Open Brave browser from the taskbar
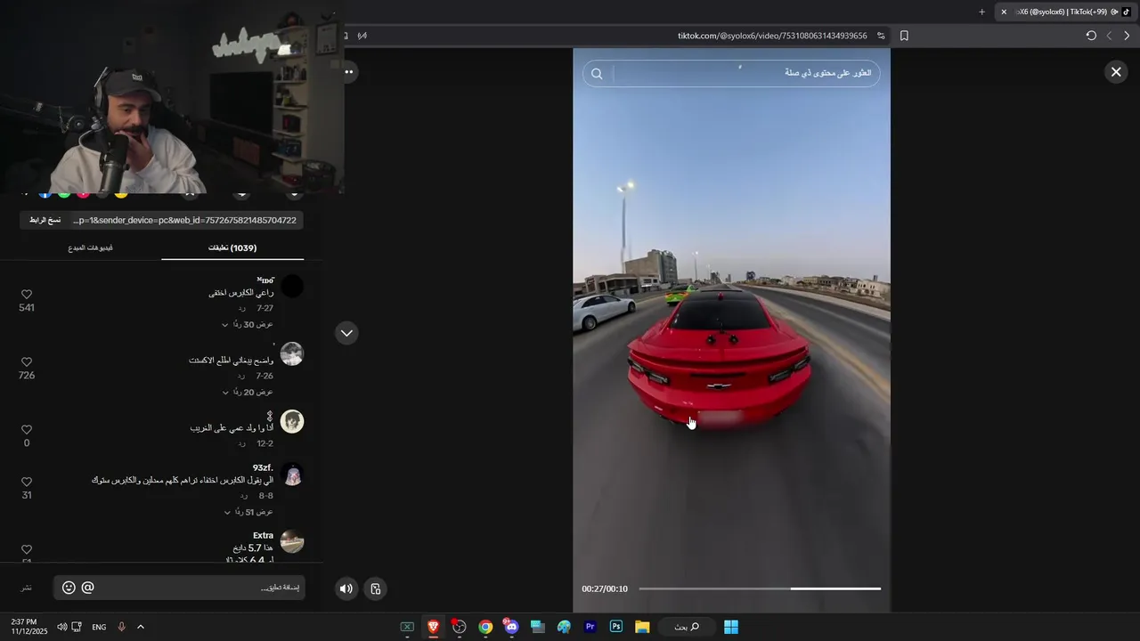Viewport: 1140px width, 641px height. pos(433,627)
